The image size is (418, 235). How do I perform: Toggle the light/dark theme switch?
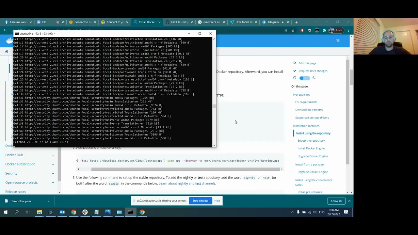[x=304, y=78]
